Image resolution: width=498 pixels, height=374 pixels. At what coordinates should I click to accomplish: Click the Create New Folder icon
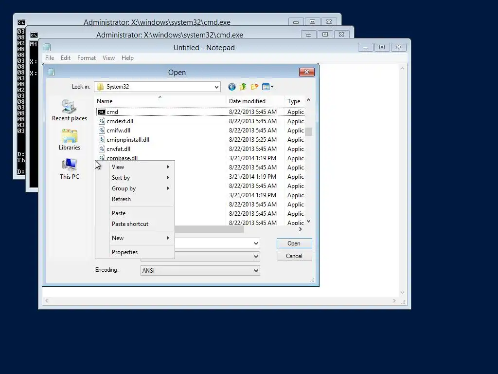click(x=254, y=87)
